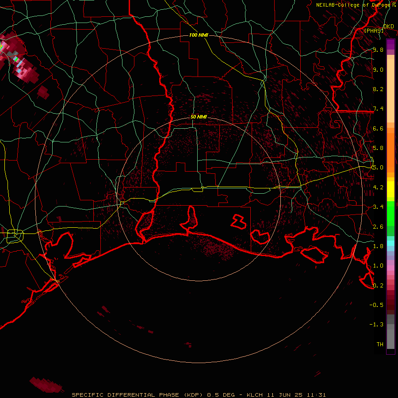Click the 9.8 value on the color scale
398x398 pixels.
pos(378,50)
